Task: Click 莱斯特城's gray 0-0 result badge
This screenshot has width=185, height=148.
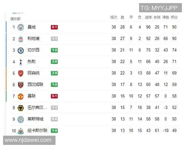Action: pos(55,119)
